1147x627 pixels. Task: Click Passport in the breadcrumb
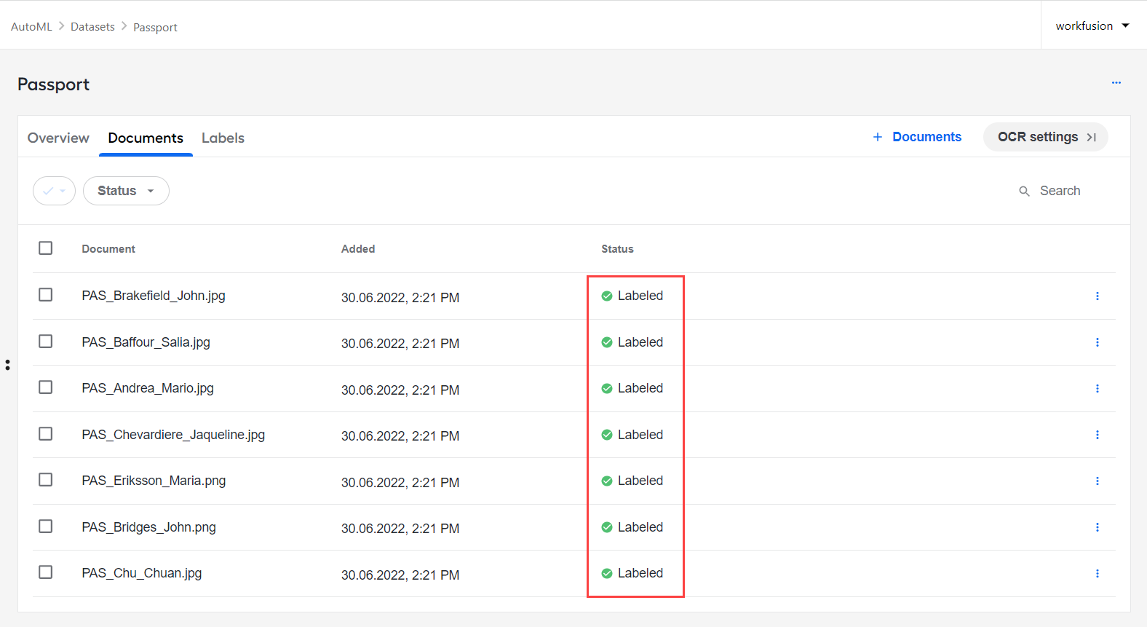point(155,27)
